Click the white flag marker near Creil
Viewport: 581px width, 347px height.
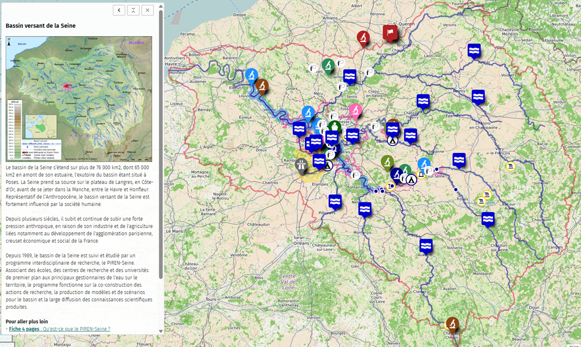[x=341, y=87]
